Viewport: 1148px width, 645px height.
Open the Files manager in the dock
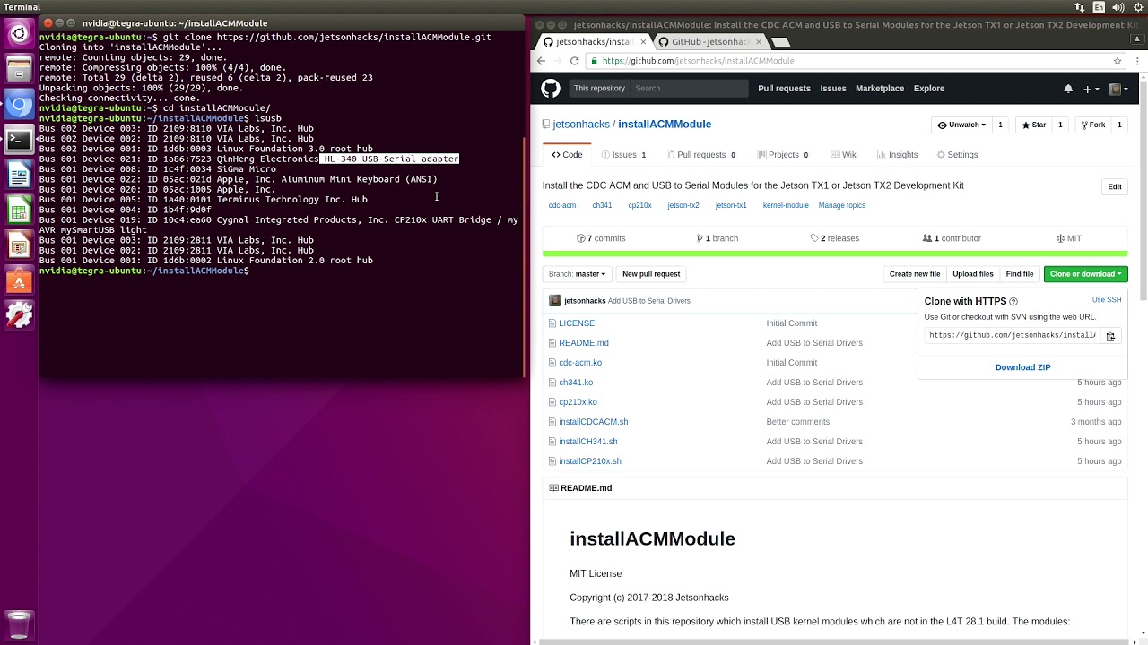tap(19, 70)
